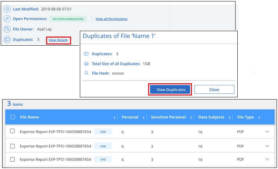Check the third Expense Report row checkbox
This screenshot has height=169, width=278.
[13, 159]
